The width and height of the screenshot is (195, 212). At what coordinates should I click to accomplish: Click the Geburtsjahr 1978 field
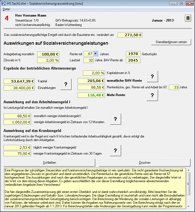(133, 54)
